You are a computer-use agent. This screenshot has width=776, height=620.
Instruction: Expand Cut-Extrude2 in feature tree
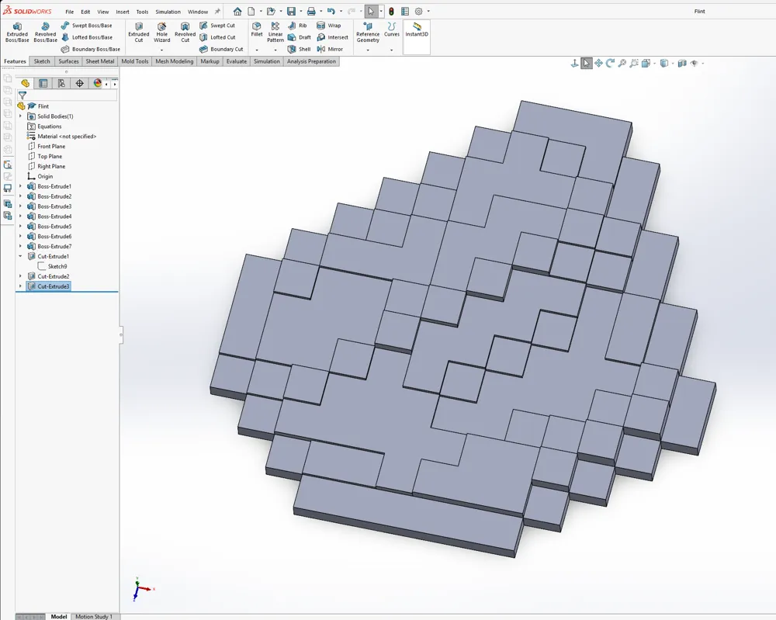(x=20, y=276)
